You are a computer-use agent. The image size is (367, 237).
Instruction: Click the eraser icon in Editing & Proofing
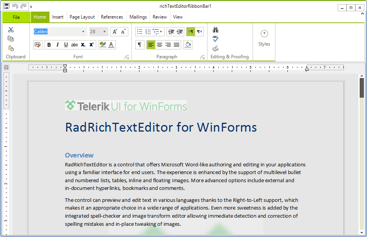click(x=216, y=48)
